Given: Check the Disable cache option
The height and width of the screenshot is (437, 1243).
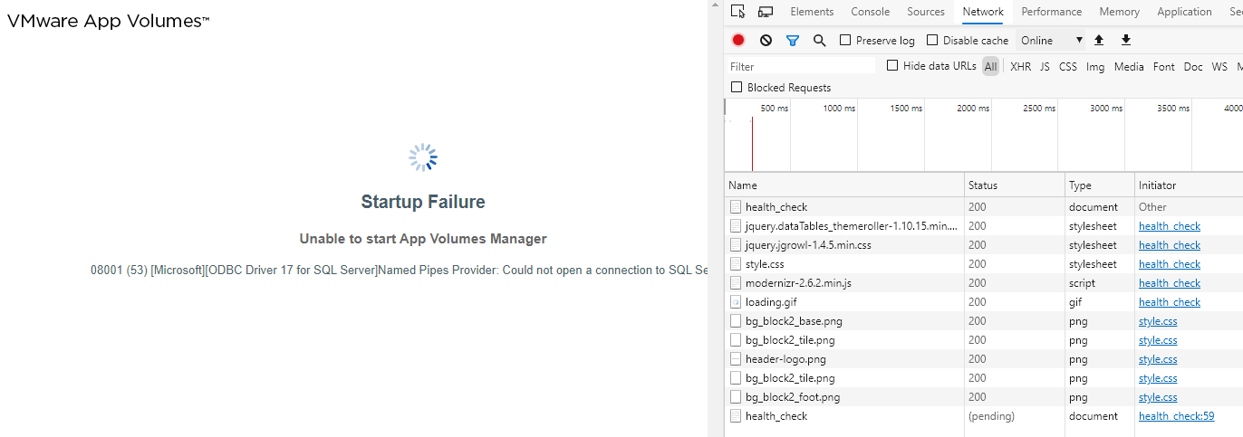Looking at the screenshot, I should [933, 41].
